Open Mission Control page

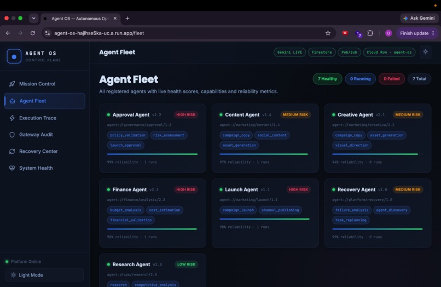(44, 84)
